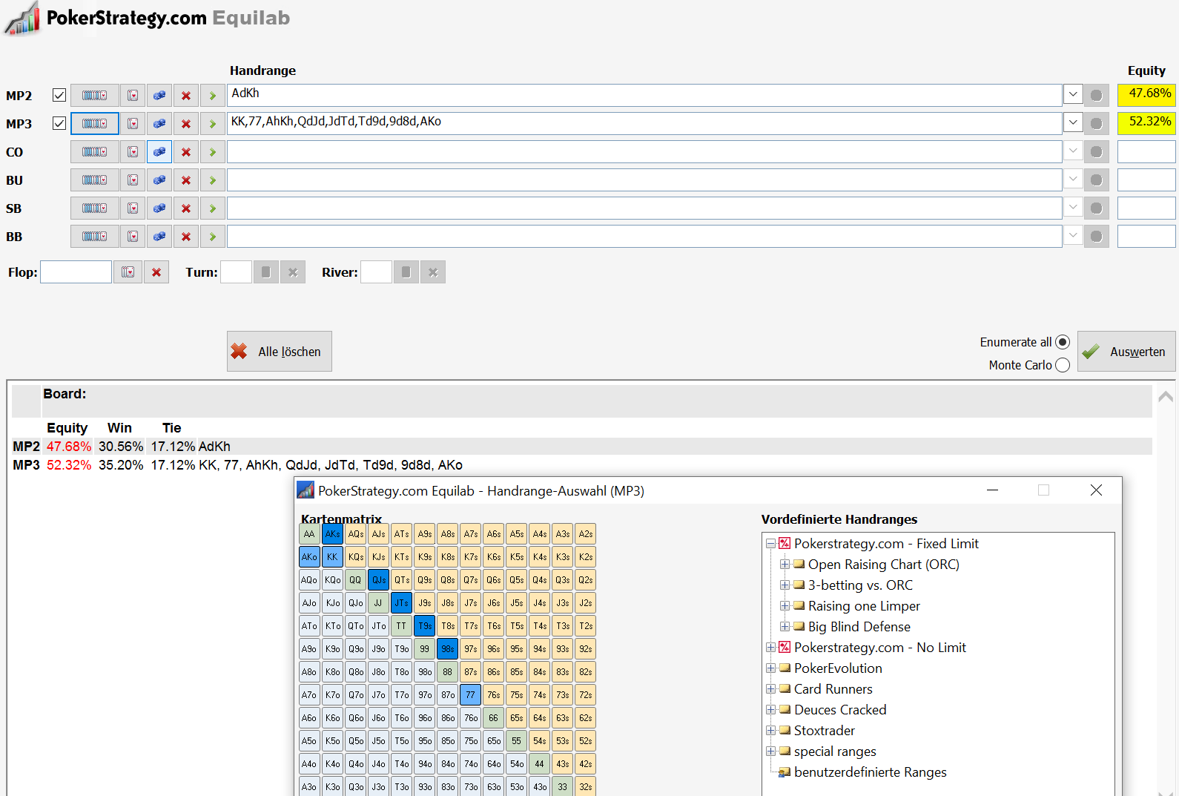Pick a random hand for MP2 with dice

[x=159, y=96]
